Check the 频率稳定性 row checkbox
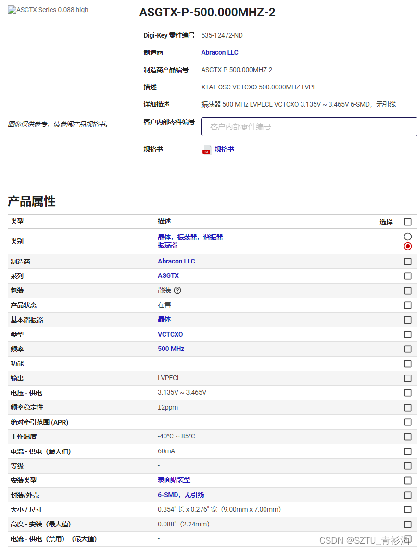The width and height of the screenshot is (417, 550). pos(408,408)
